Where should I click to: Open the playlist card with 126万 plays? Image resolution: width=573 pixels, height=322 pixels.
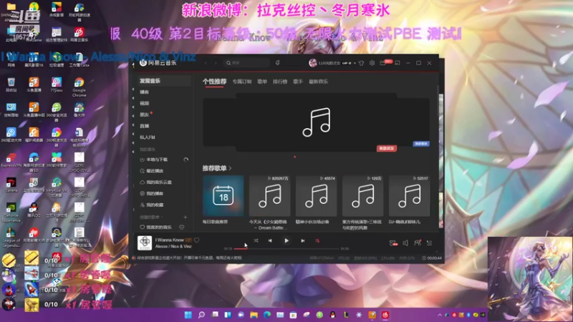pyautogui.click(x=363, y=195)
